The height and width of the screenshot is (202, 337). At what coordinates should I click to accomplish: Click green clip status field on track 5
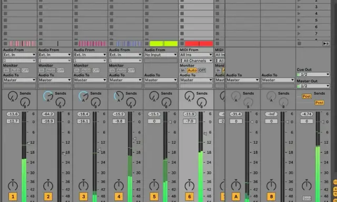tap(164, 44)
